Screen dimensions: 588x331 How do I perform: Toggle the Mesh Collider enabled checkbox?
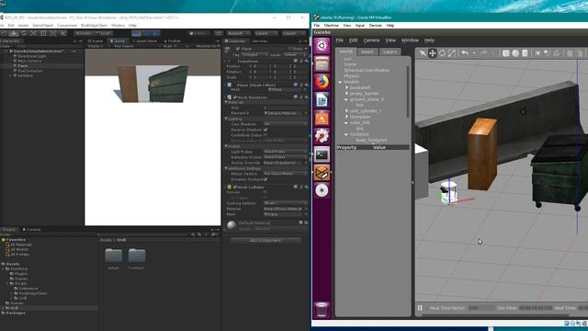click(x=235, y=187)
